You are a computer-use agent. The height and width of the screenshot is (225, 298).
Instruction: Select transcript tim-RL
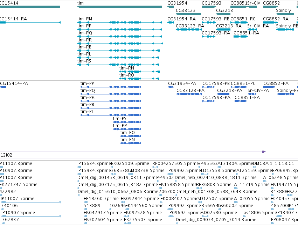(x=118, y=58)
